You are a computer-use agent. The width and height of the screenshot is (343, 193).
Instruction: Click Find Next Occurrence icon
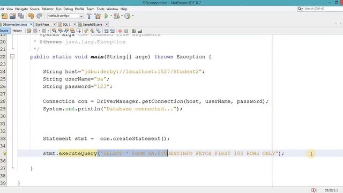pos(66,31)
